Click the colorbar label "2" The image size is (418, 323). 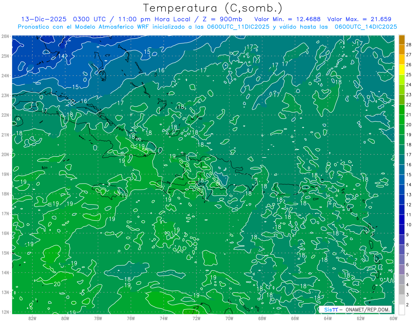(x=408, y=305)
